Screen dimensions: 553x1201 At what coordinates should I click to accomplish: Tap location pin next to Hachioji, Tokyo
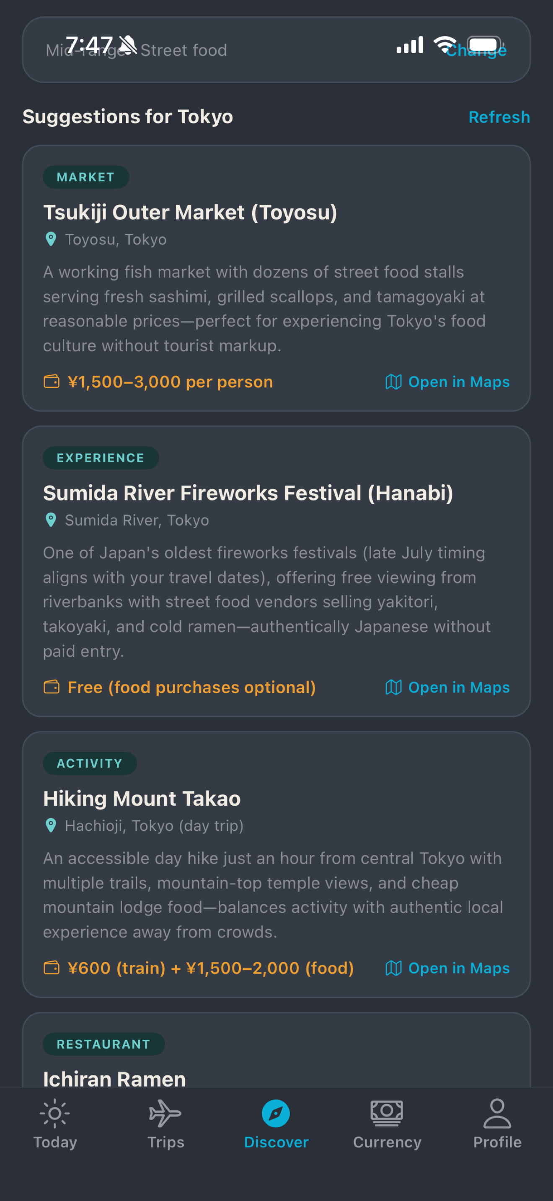[x=51, y=825]
